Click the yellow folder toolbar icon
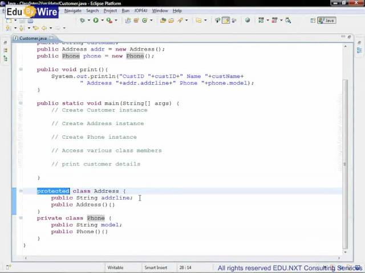This screenshot has height=273, width=365. pyautogui.click(x=198, y=20)
